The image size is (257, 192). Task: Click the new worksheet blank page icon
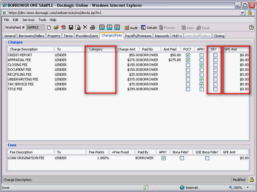(x=49, y=27)
